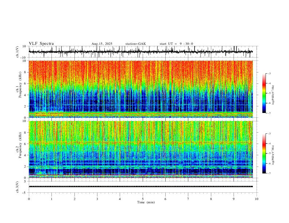Click the date 'Aug.15, 2025'
The image size is (289, 223).
point(102,44)
